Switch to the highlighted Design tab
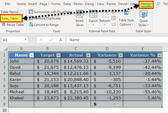Screen dimensions: 168x113 (x=146, y=4)
